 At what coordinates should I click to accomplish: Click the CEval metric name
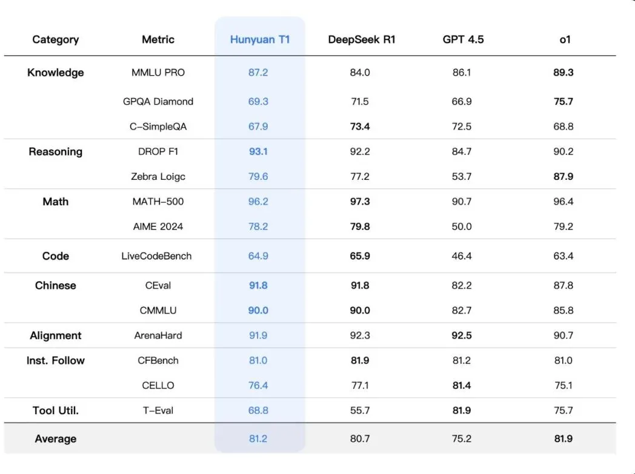[158, 286]
